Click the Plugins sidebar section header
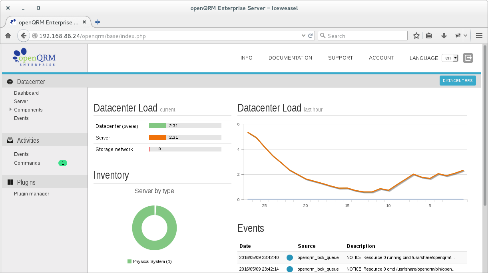This screenshot has width=488, height=273. 45,182
